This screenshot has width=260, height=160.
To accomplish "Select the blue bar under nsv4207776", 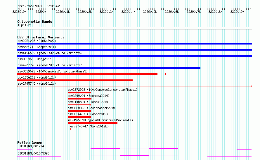I will (109, 68).
